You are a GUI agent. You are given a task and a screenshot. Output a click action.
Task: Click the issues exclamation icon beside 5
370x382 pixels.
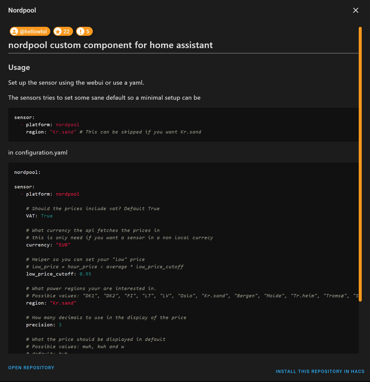point(80,32)
